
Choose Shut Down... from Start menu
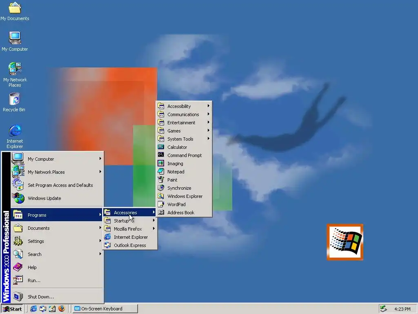(57, 296)
